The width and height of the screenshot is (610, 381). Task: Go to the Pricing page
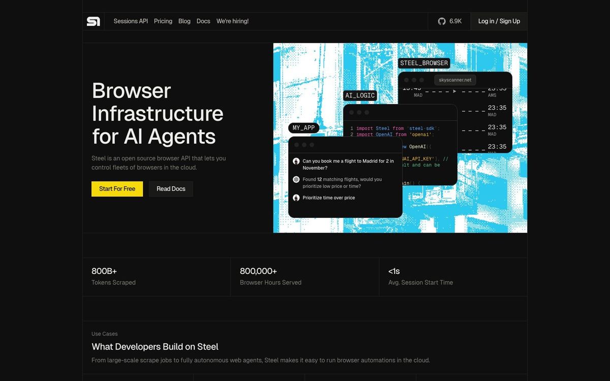point(163,21)
